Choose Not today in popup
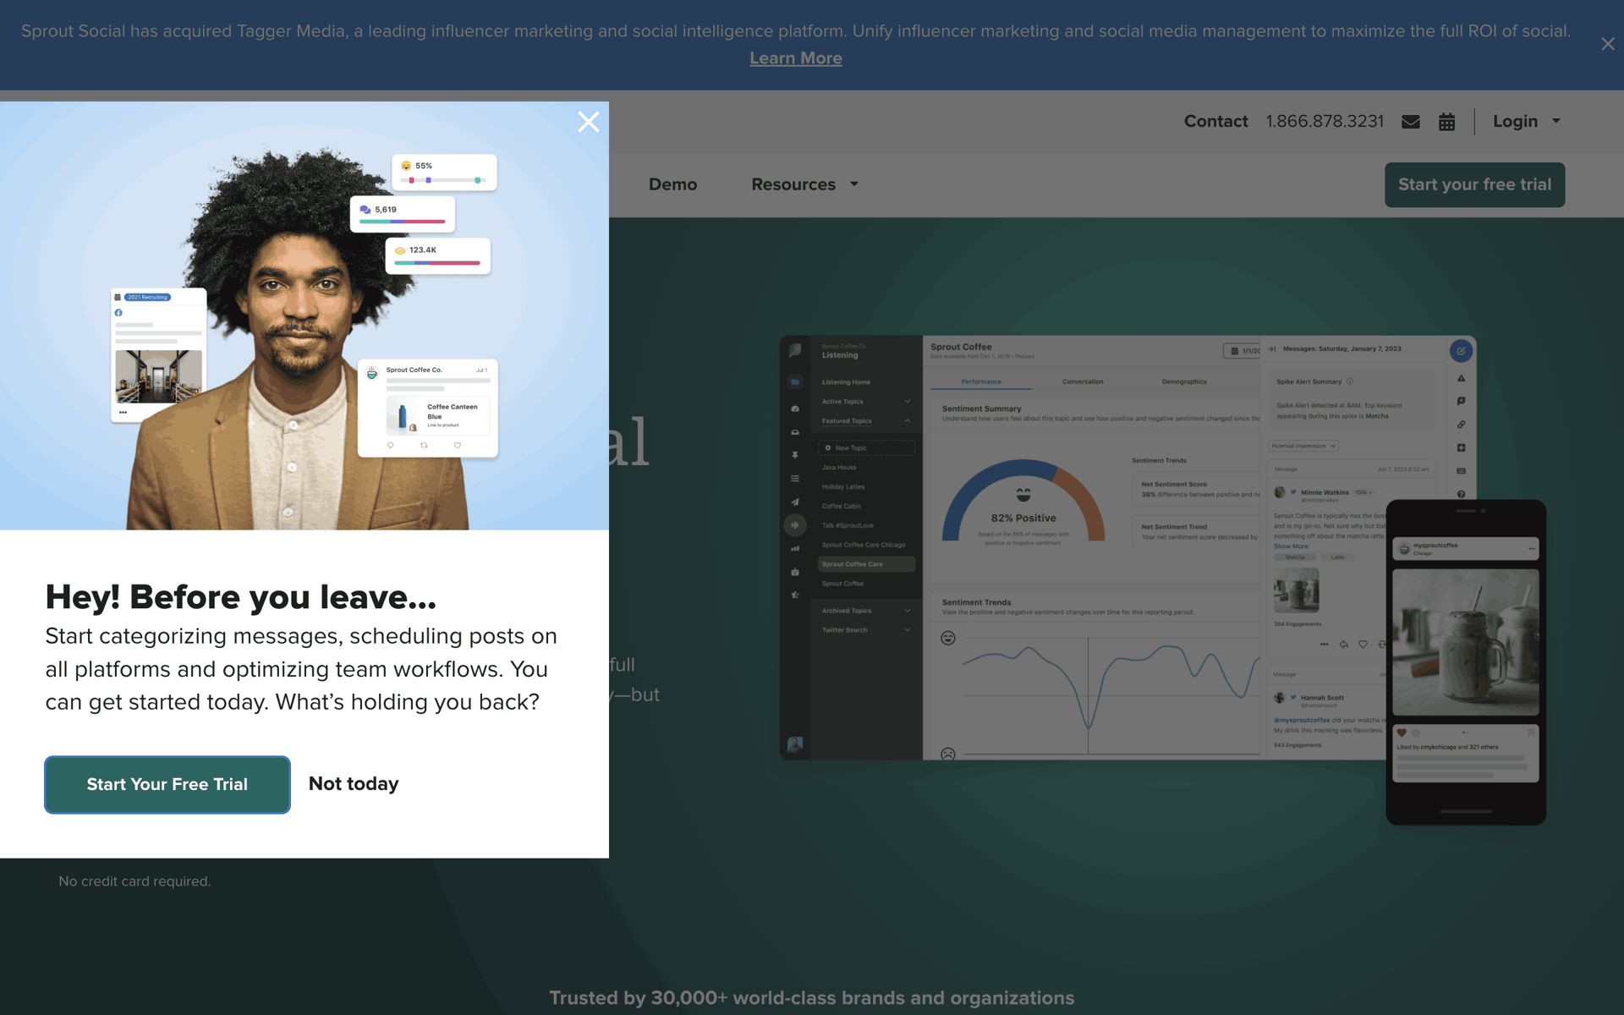1624x1015 pixels. 354,784
